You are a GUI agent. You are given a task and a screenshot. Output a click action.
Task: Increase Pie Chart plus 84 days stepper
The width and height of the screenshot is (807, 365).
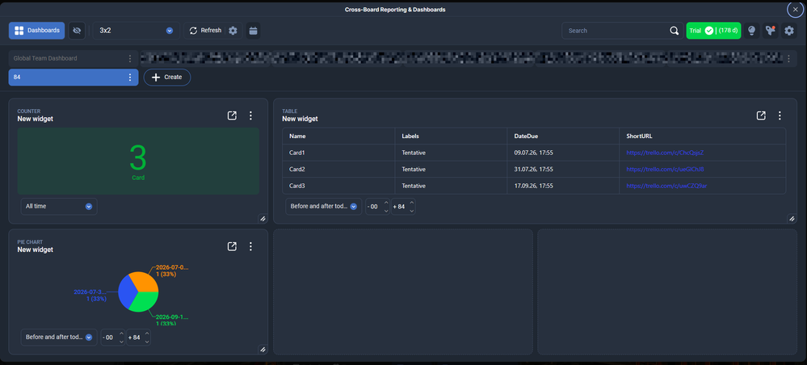[x=147, y=333]
